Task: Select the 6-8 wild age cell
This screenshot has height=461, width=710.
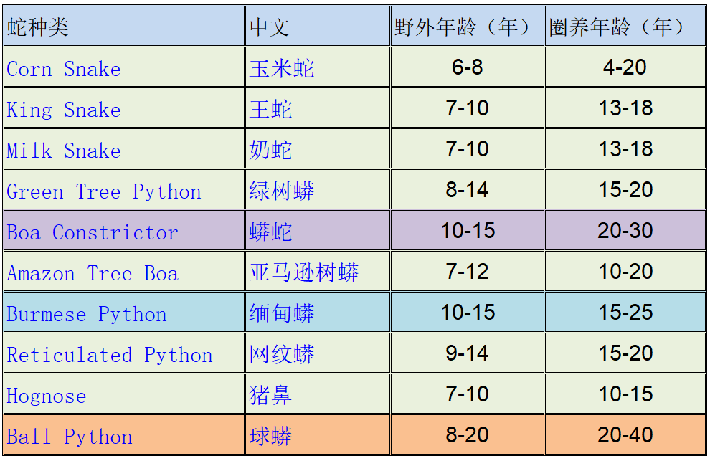Action: pyautogui.click(x=468, y=67)
